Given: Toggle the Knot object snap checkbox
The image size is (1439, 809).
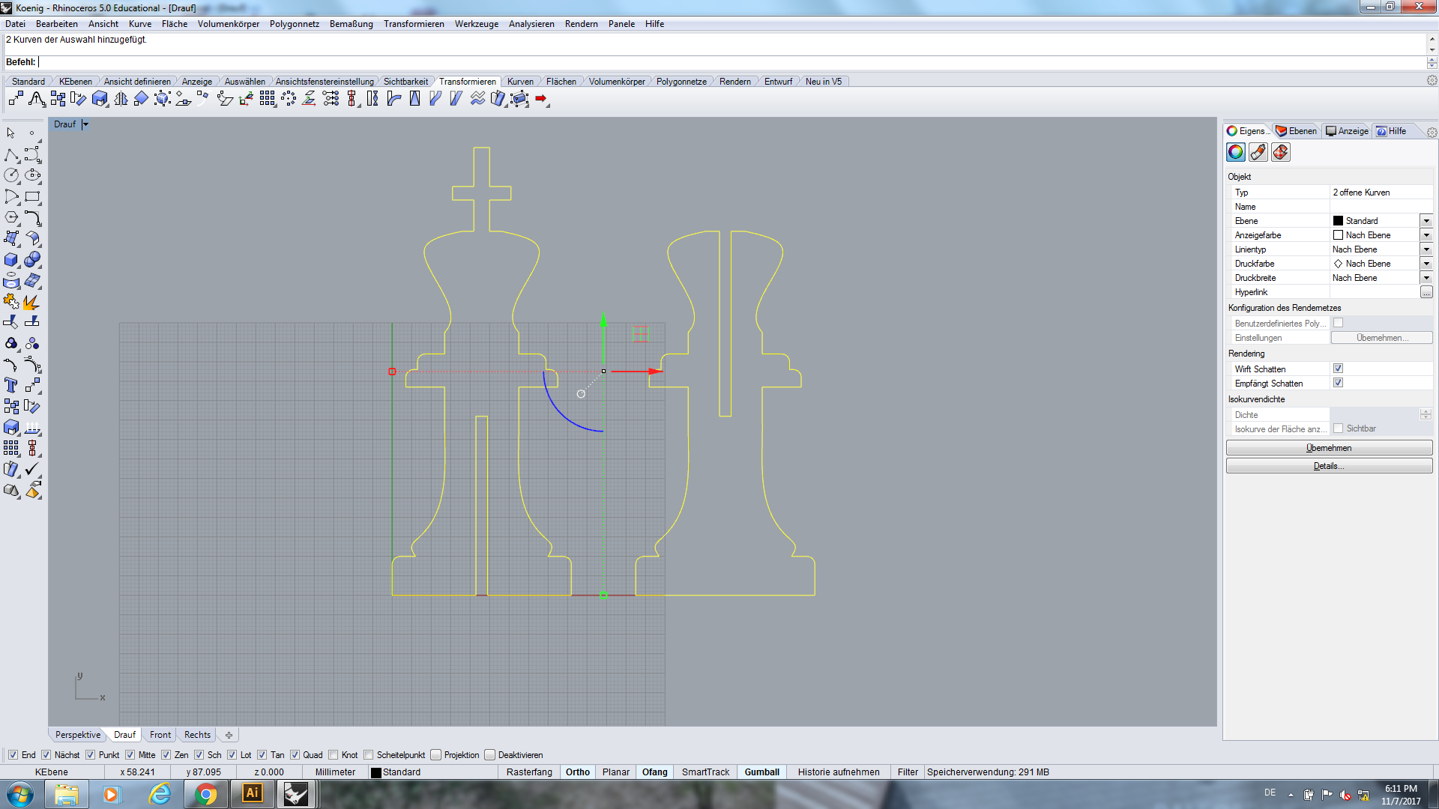Looking at the screenshot, I should pyautogui.click(x=334, y=755).
